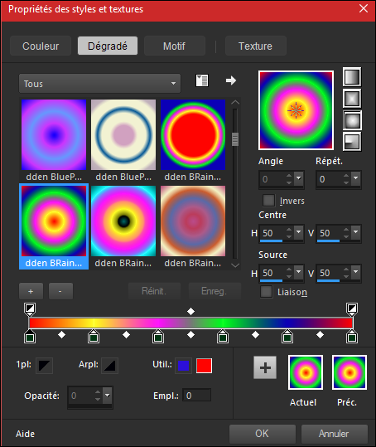Open the Tous category dropdown
This screenshot has height=447, width=376.
click(x=99, y=84)
